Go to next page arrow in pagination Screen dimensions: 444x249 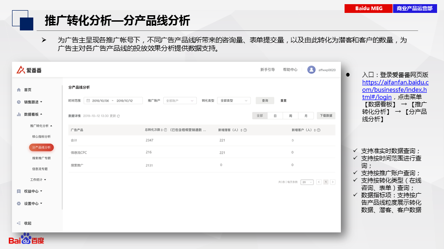[333, 182]
